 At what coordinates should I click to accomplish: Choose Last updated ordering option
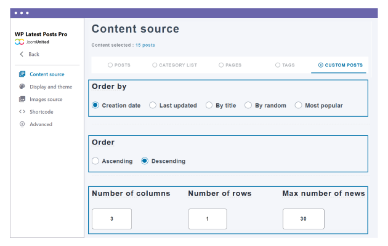pyautogui.click(x=153, y=105)
